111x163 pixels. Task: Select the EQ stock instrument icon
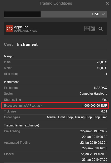click(x=87, y=29)
